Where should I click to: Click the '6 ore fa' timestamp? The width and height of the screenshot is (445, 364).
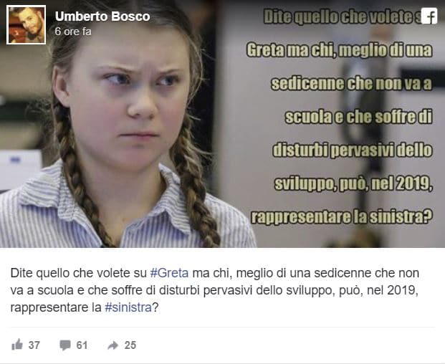[73, 32]
